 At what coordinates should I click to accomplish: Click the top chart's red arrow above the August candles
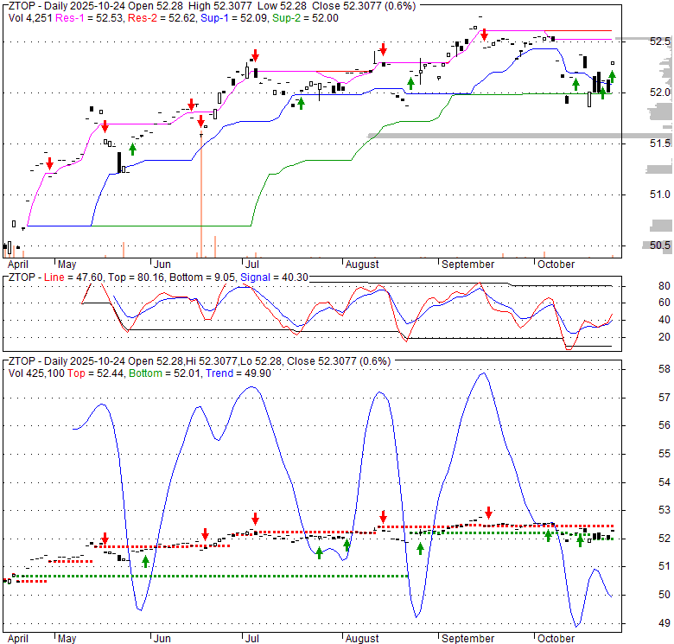(382, 49)
